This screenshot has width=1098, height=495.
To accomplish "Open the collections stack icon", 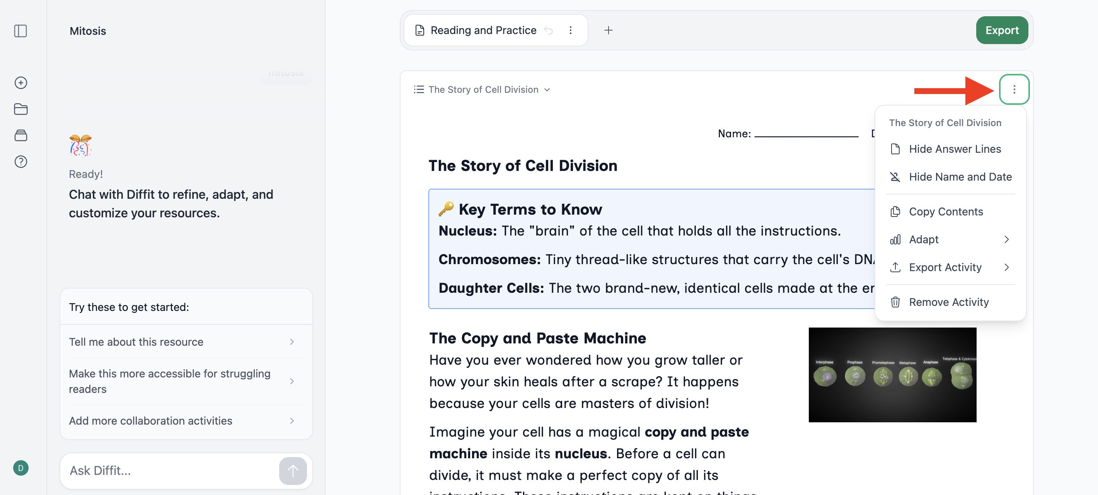I will click(x=20, y=135).
